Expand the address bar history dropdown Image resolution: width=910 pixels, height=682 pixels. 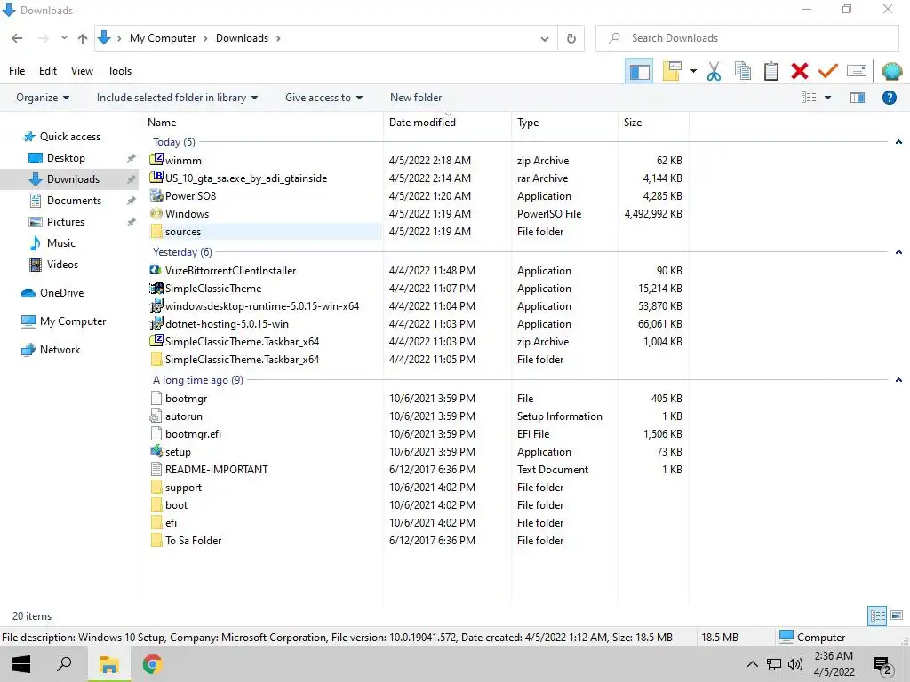545,39
